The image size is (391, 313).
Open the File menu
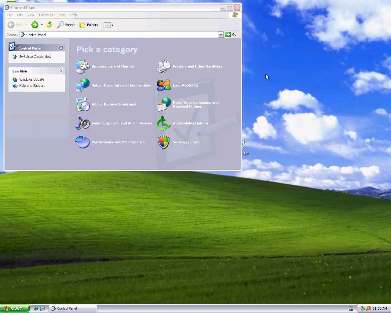[x=10, y=15]
